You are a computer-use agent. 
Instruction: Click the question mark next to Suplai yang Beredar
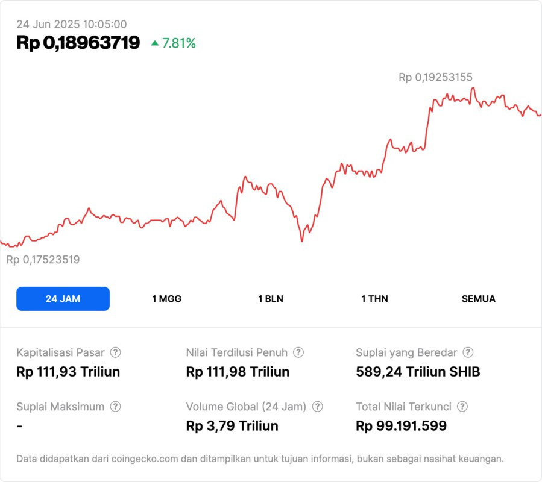468,352
